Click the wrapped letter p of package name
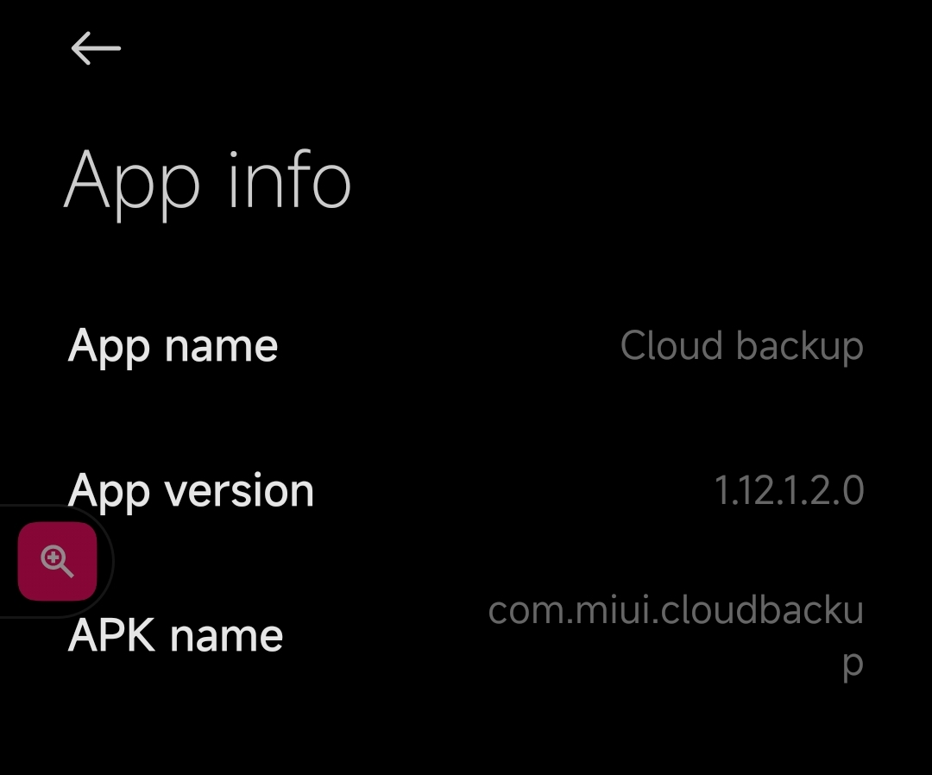 click(853, 664)
